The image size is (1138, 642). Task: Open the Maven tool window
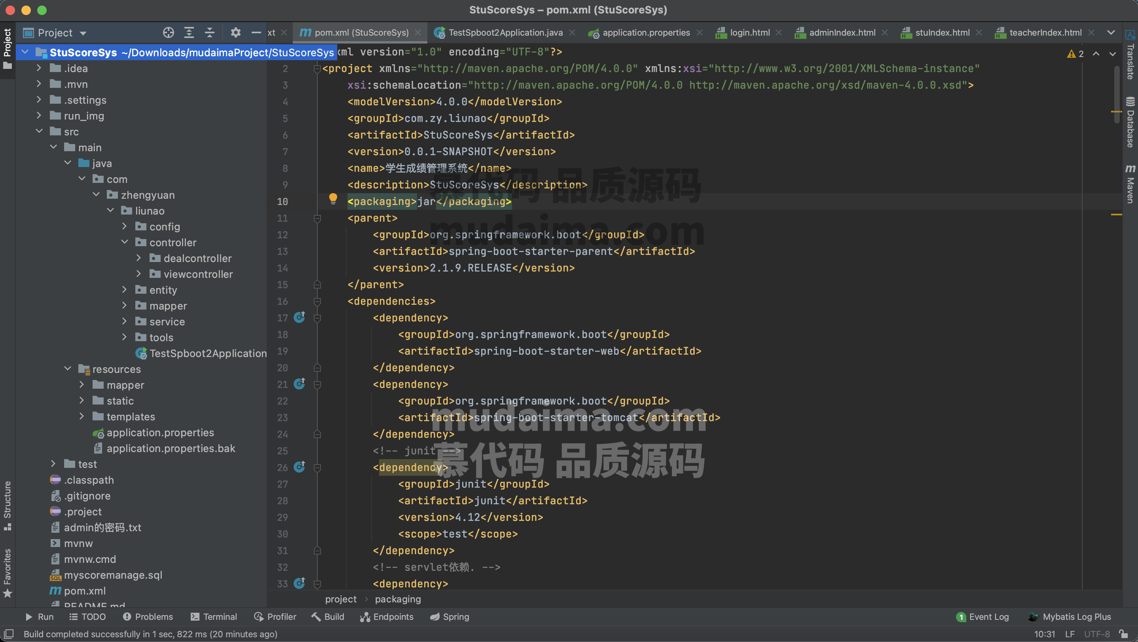pos(1130,184)
